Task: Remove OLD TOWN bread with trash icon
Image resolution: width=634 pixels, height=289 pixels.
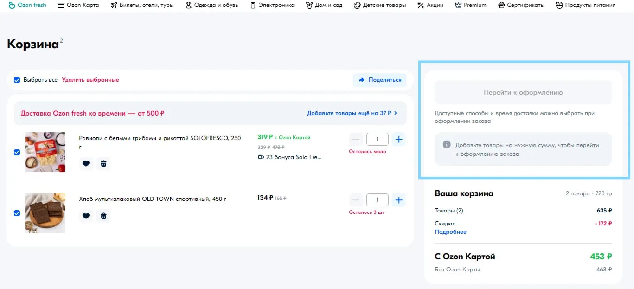Action: [103, 216]
